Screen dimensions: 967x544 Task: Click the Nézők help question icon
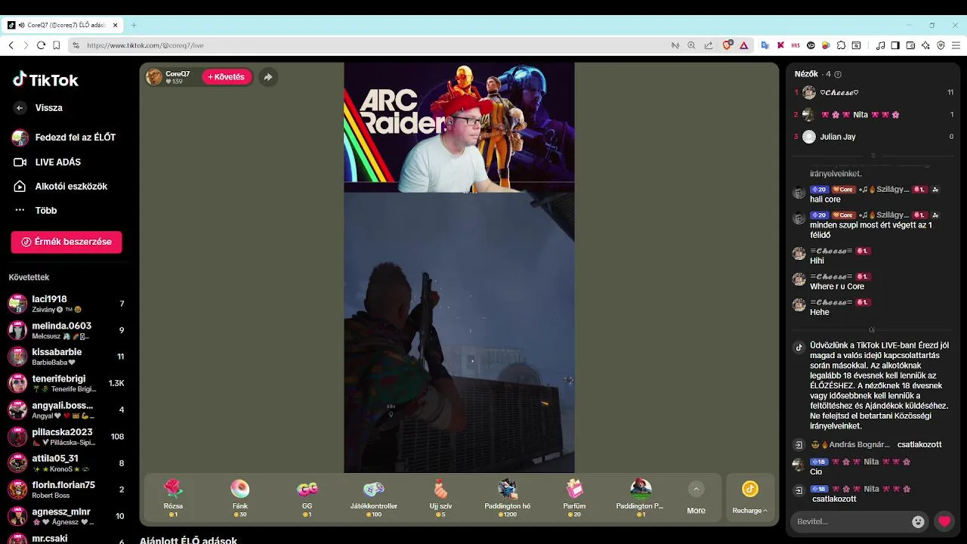838,74
